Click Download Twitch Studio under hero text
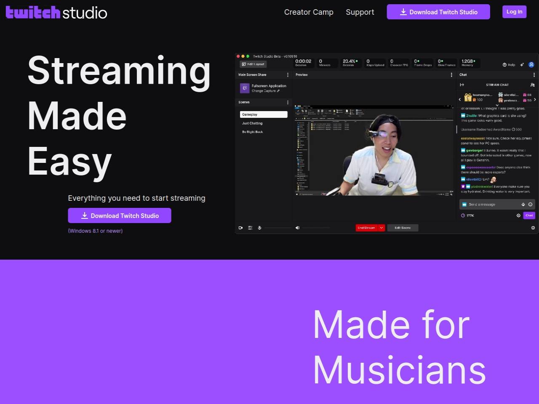This screenshot has width=539, height=404. [x=120, y=215]
